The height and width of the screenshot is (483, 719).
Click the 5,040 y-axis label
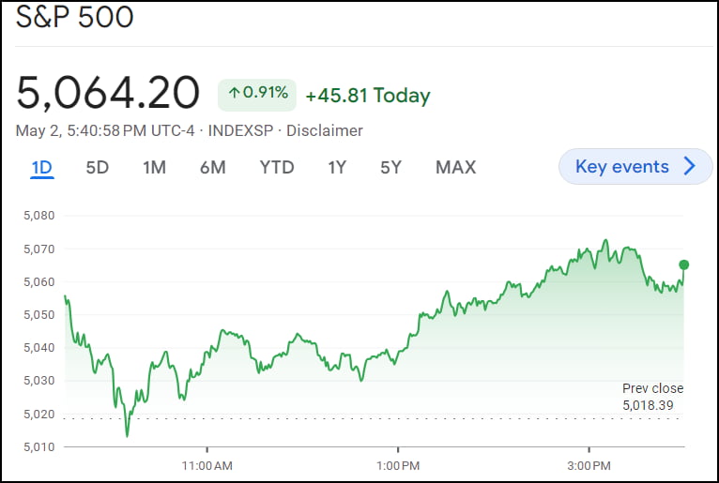pyautogui.click(x=39, y=347)
